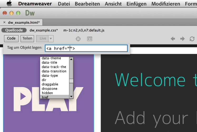Open the Dreamweaver application menu
Viewport: 197px width, 132px height.
(35, 4)
